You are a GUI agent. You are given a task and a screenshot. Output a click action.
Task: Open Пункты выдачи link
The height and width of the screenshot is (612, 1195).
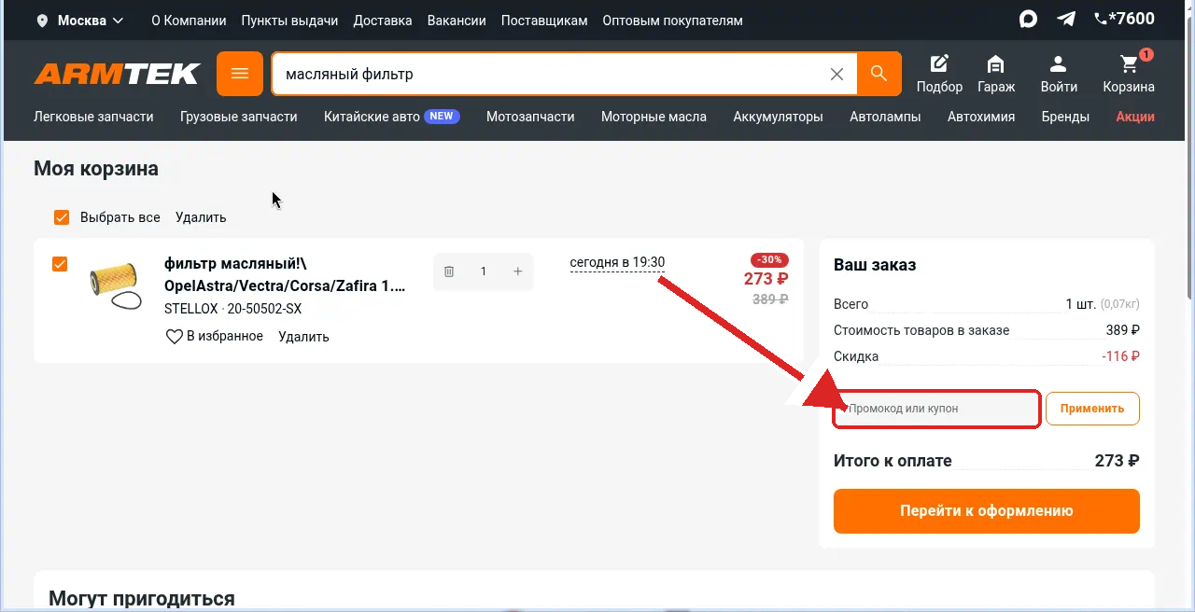pos(289,21)
